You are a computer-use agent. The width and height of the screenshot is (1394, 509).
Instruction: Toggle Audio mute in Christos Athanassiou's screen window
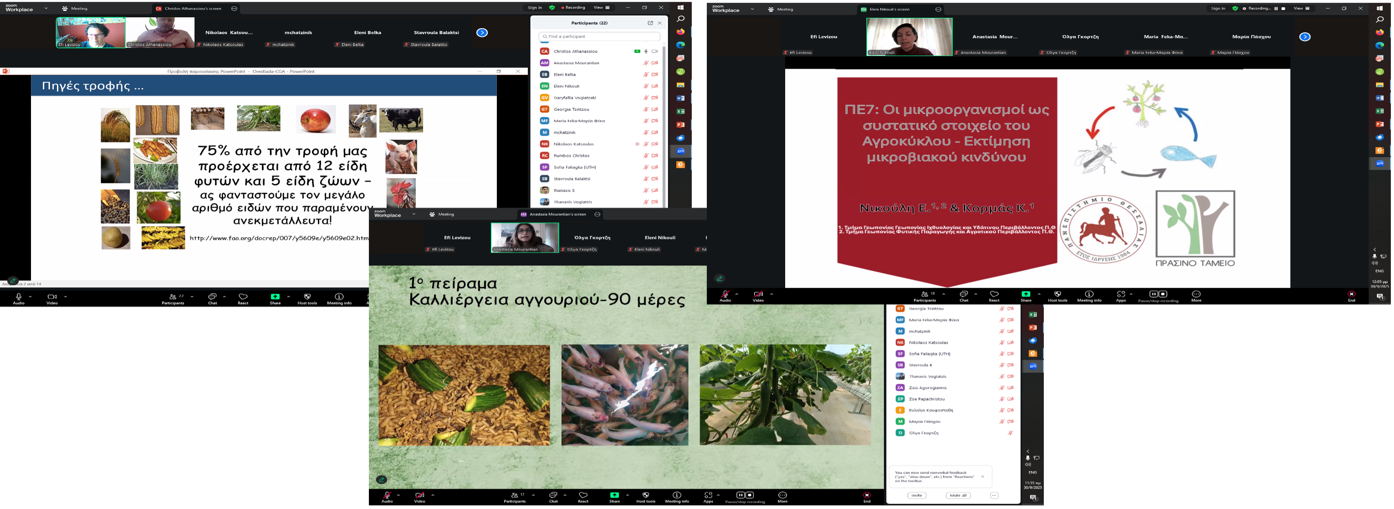[18, 299]
